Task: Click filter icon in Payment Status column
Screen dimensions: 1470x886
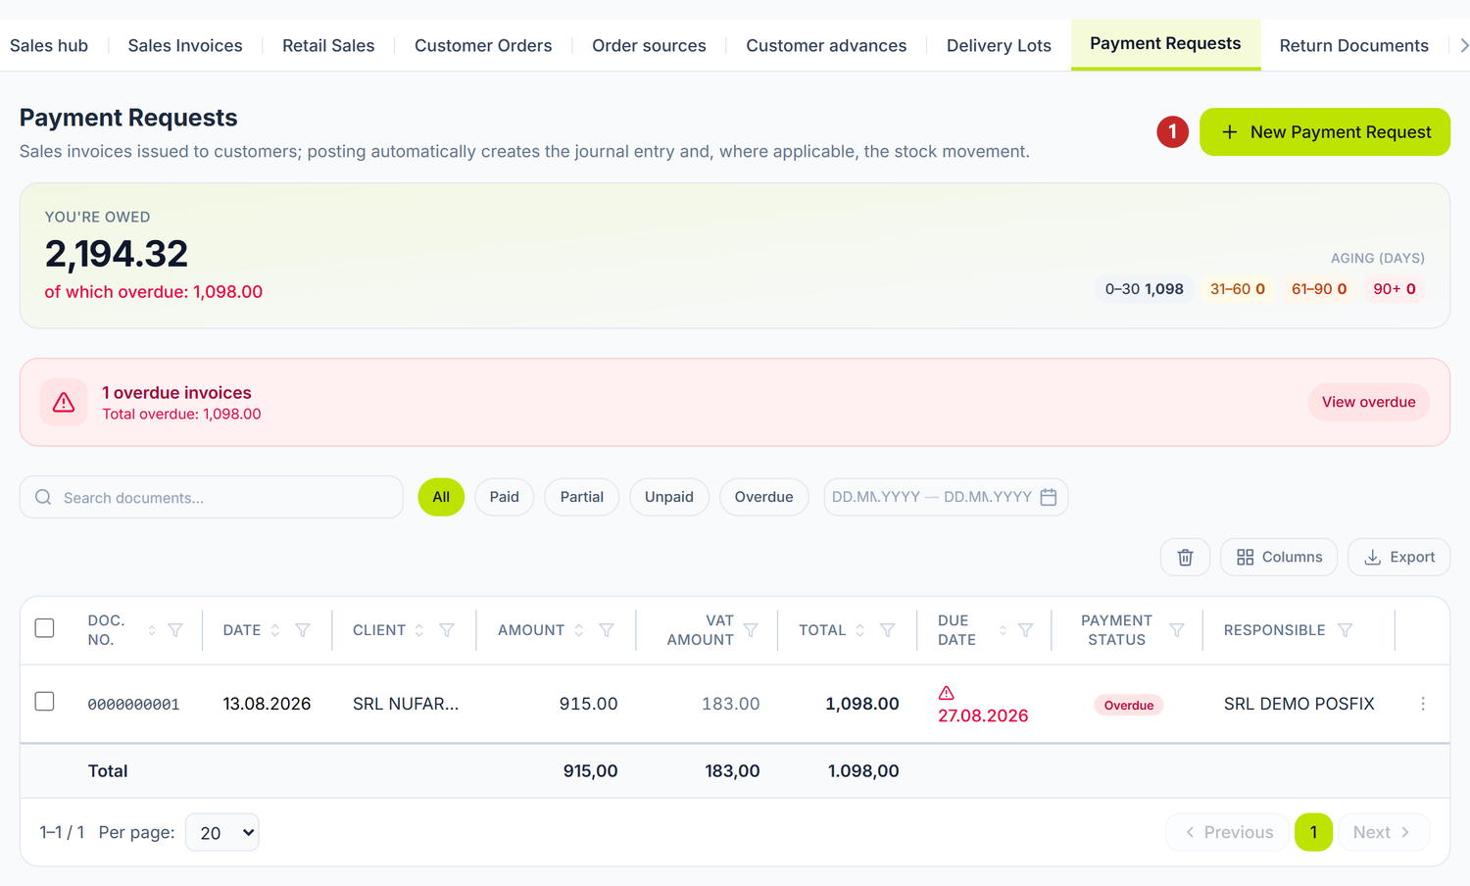Action: [1177, 630]
